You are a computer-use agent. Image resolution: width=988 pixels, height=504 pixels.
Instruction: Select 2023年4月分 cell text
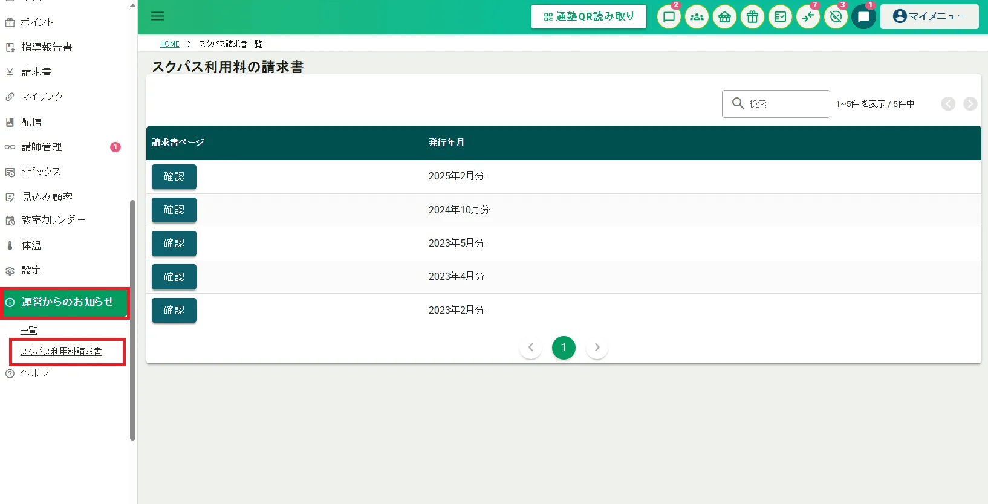(x=457, y=276)
